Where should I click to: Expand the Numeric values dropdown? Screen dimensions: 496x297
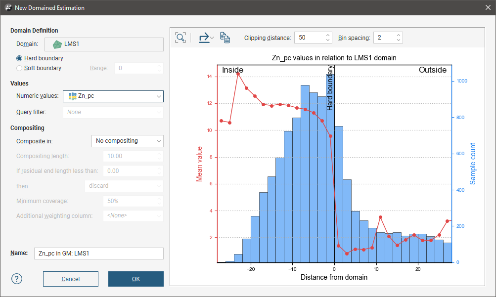pos(158,96)
